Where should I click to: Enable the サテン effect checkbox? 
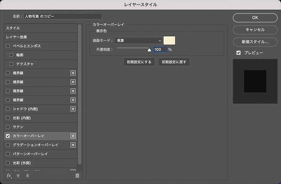tap(8, 127)
